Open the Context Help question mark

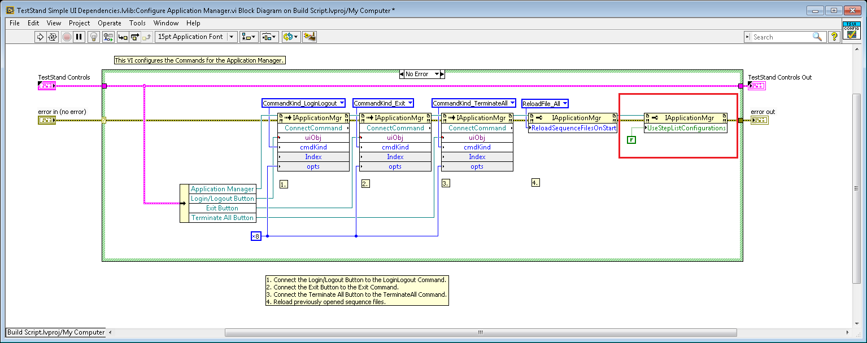click(x=834, y=37)
